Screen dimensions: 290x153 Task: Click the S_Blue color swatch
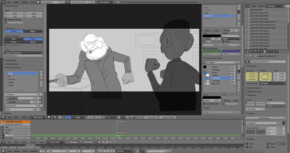[205, 73]
